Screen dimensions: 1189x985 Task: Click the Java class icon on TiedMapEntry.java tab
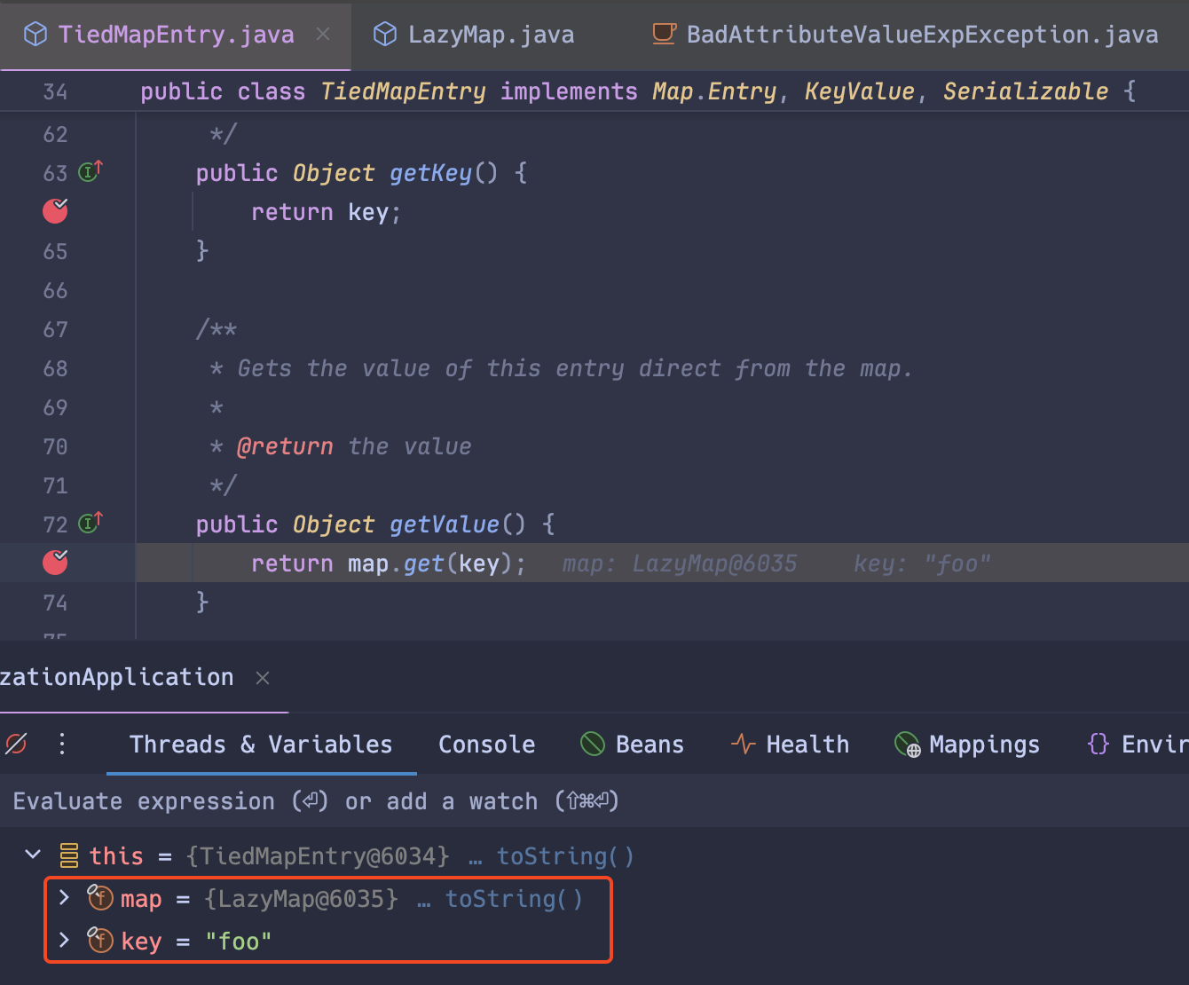pos(35,33)
